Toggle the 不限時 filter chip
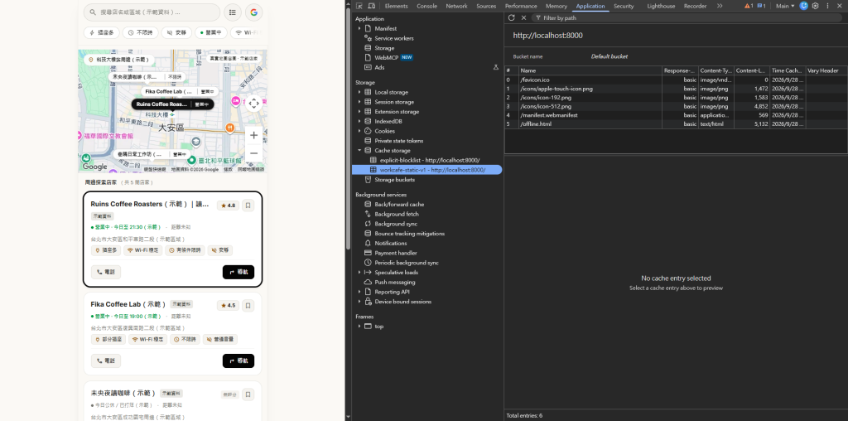Viewport: 848px width, 421px height. [141, 32]
